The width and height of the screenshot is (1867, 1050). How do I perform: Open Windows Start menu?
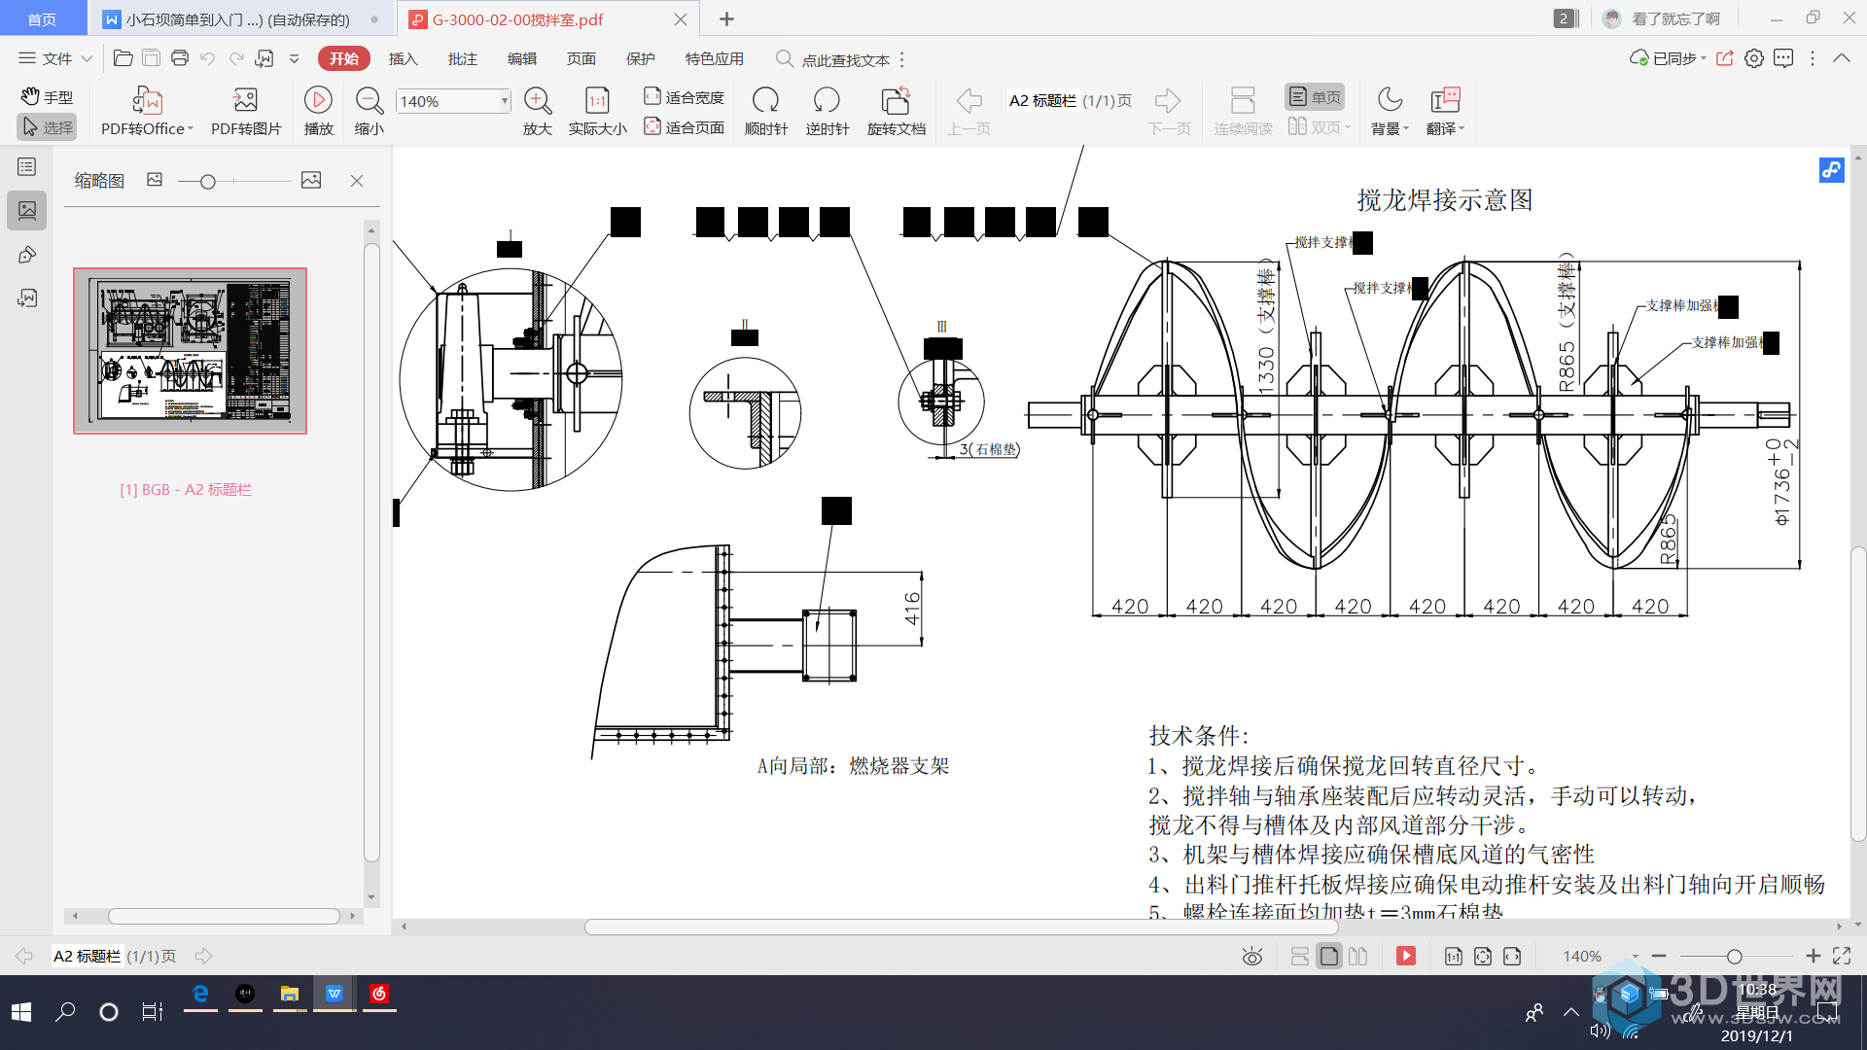click(x=21, y=1012)
